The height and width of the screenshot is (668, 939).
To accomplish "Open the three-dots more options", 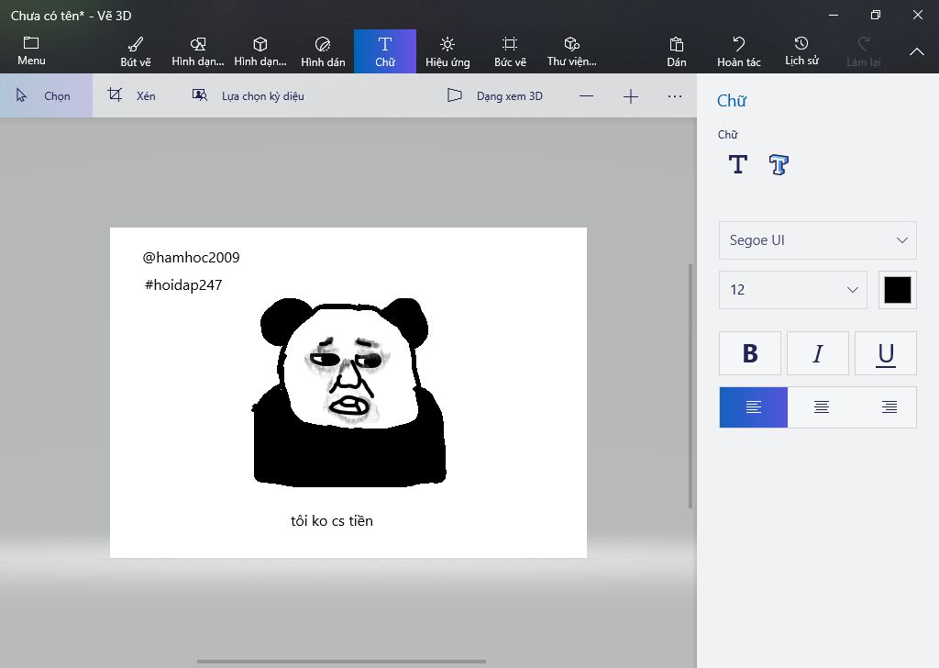I will tap(675, 96).
